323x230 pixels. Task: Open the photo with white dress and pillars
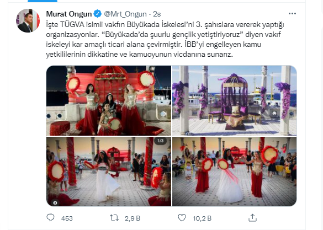[x=109, y=172]
